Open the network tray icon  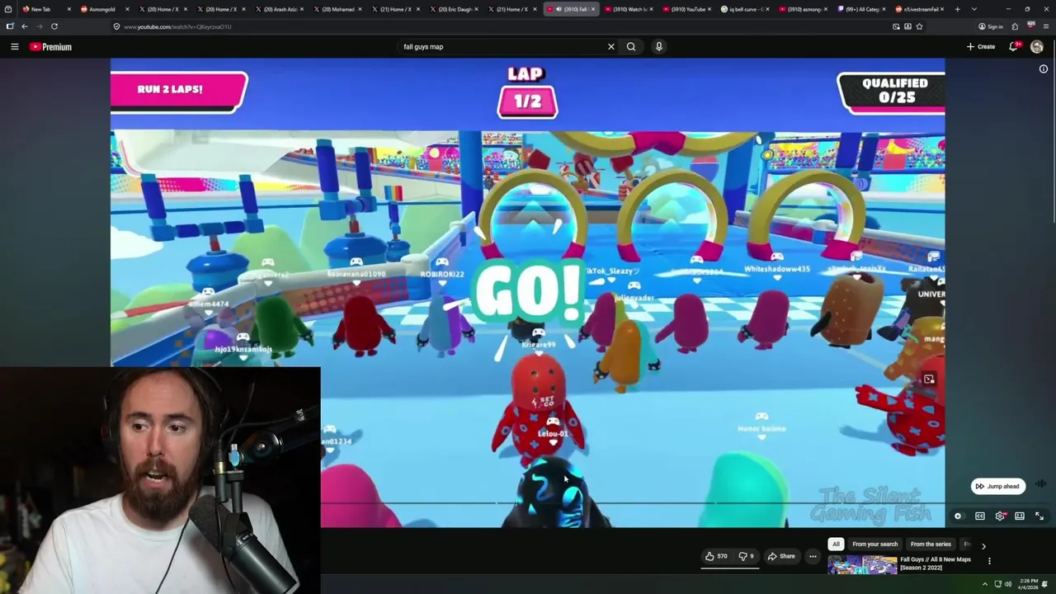(997, 584)
